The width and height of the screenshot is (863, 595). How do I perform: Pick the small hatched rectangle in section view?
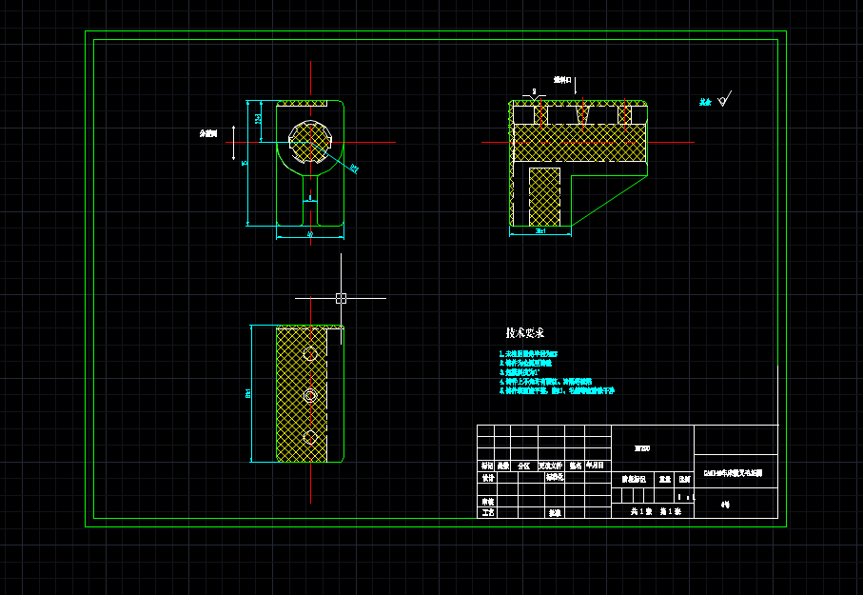[x=545, y=197]
